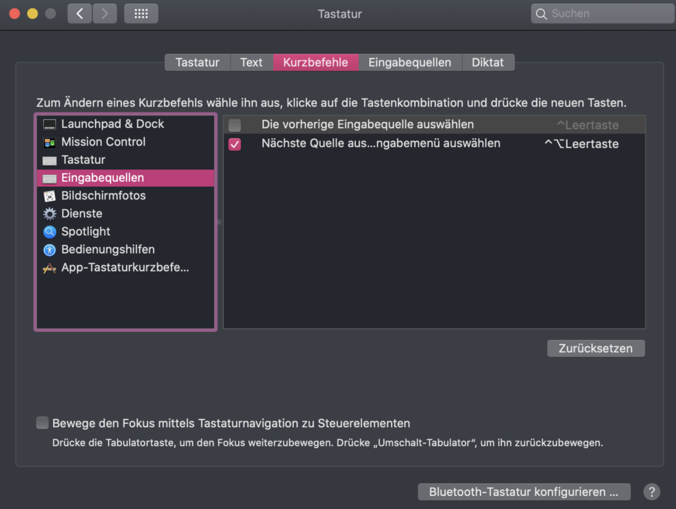The image size is (676, 509).
Task: Go back with the left arrow button
Action: pyautogui.click(x=80, y=14)
